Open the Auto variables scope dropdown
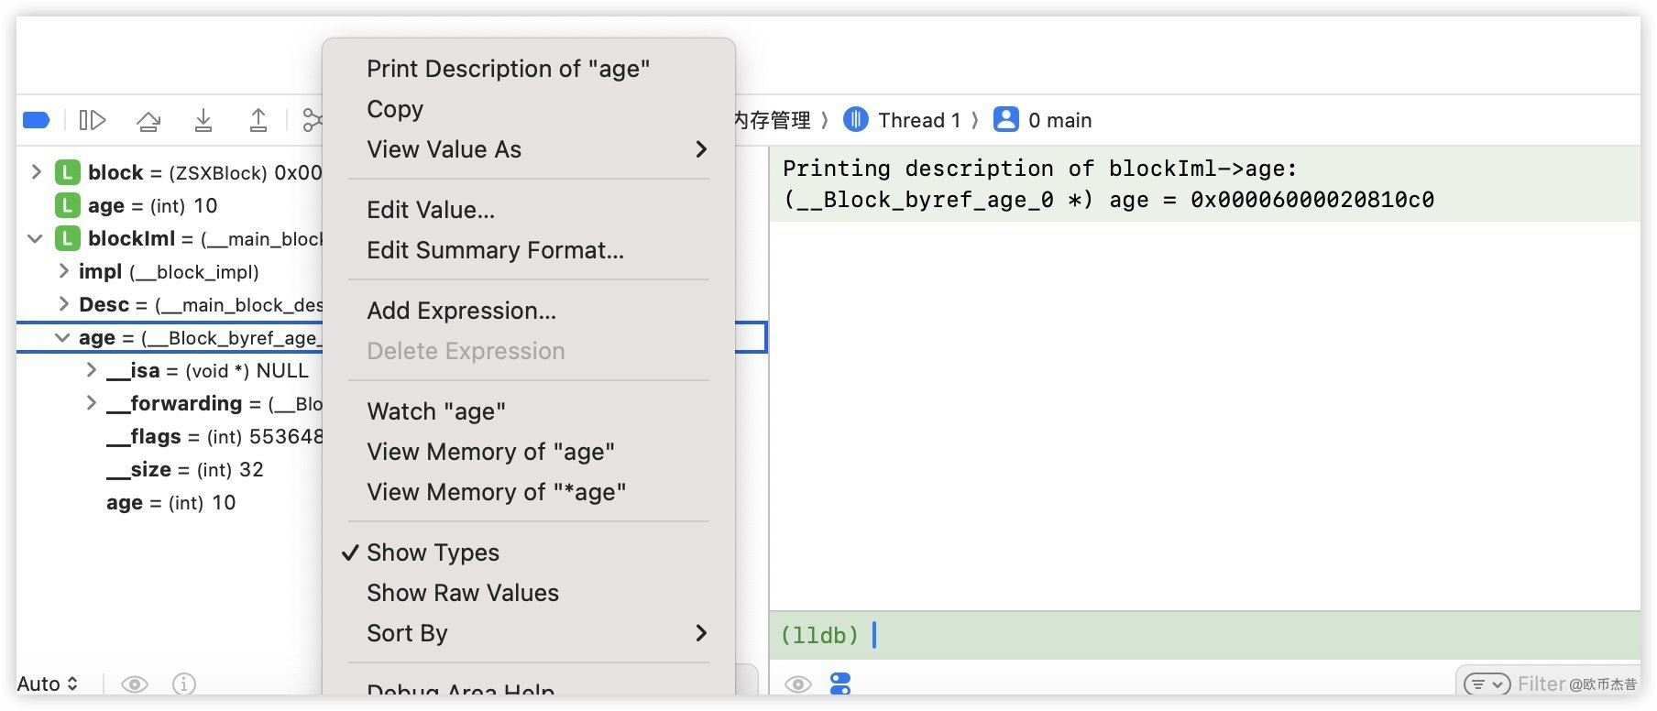This screenshot has width=1657, height=711. [x=48, y=684]
